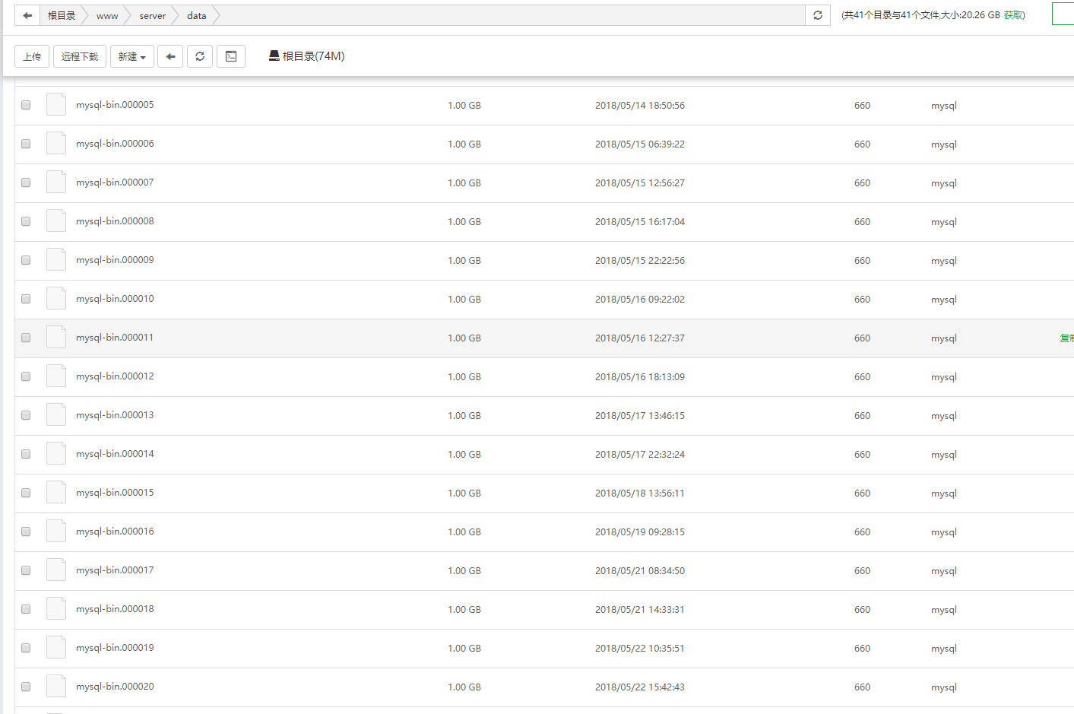Go back using the toolbar left-arrow button

170,56
